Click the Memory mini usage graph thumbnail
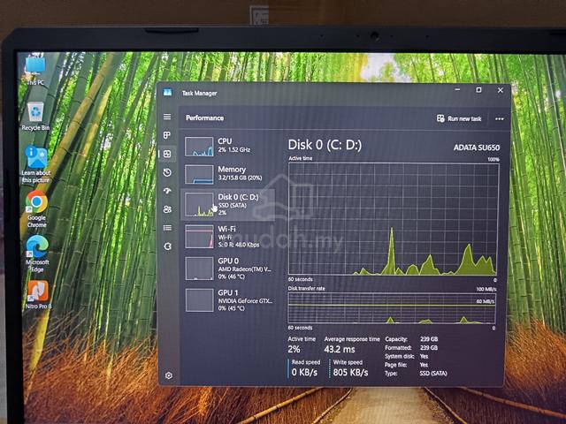The width and height of the screenshot is (566, 424). [x=199, y=175]
